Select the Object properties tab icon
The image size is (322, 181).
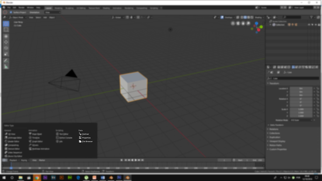tap(293, 67)
